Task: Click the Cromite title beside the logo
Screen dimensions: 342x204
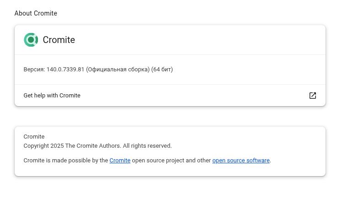Action: tap(59, 40)
